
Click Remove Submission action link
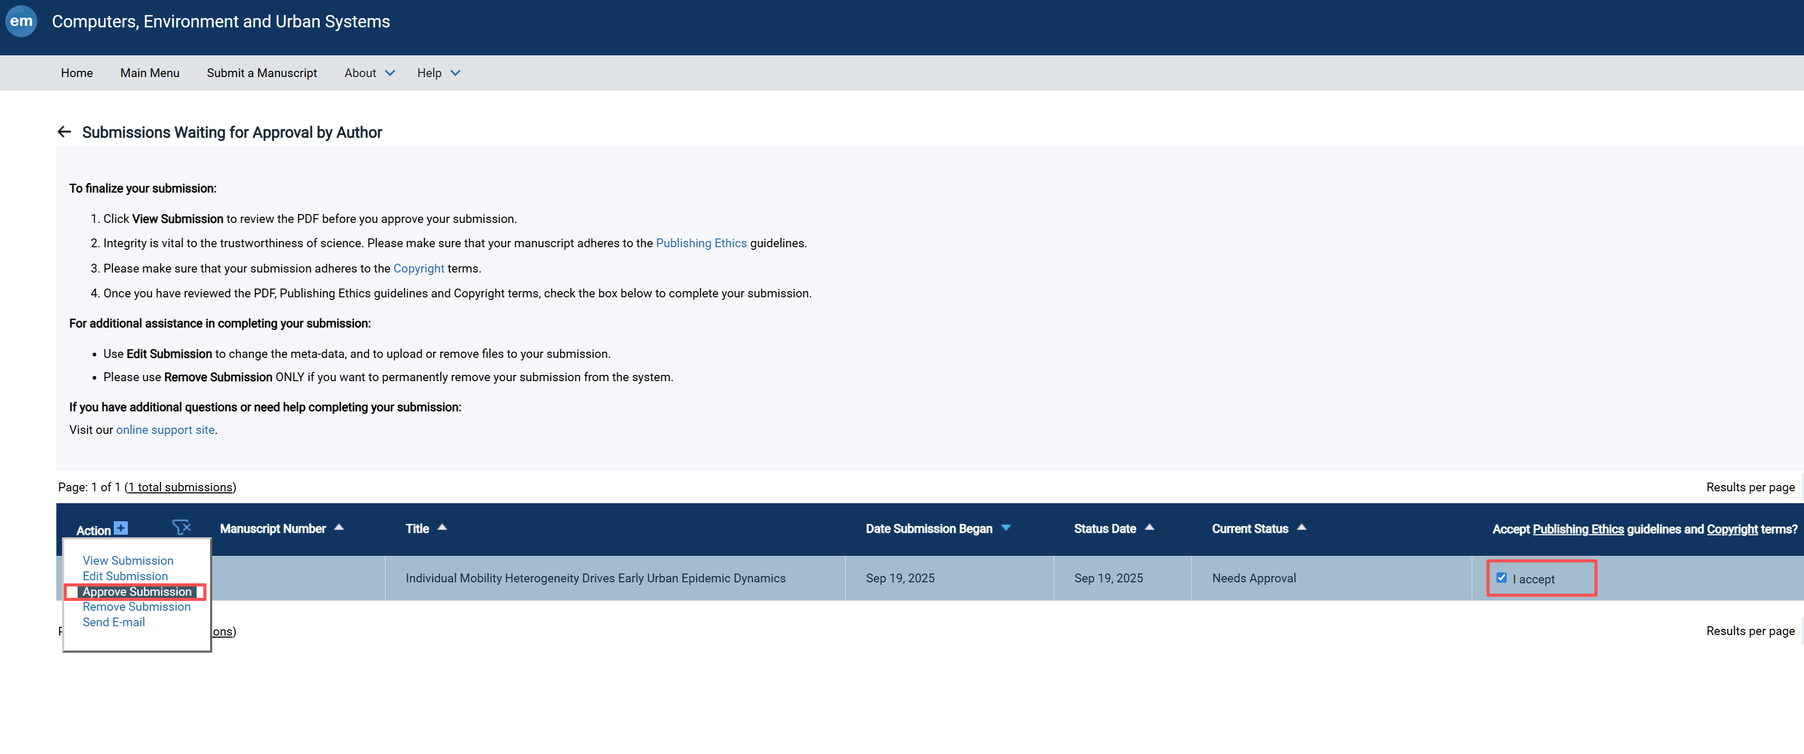pyautogui.click(x=136, y=606)
